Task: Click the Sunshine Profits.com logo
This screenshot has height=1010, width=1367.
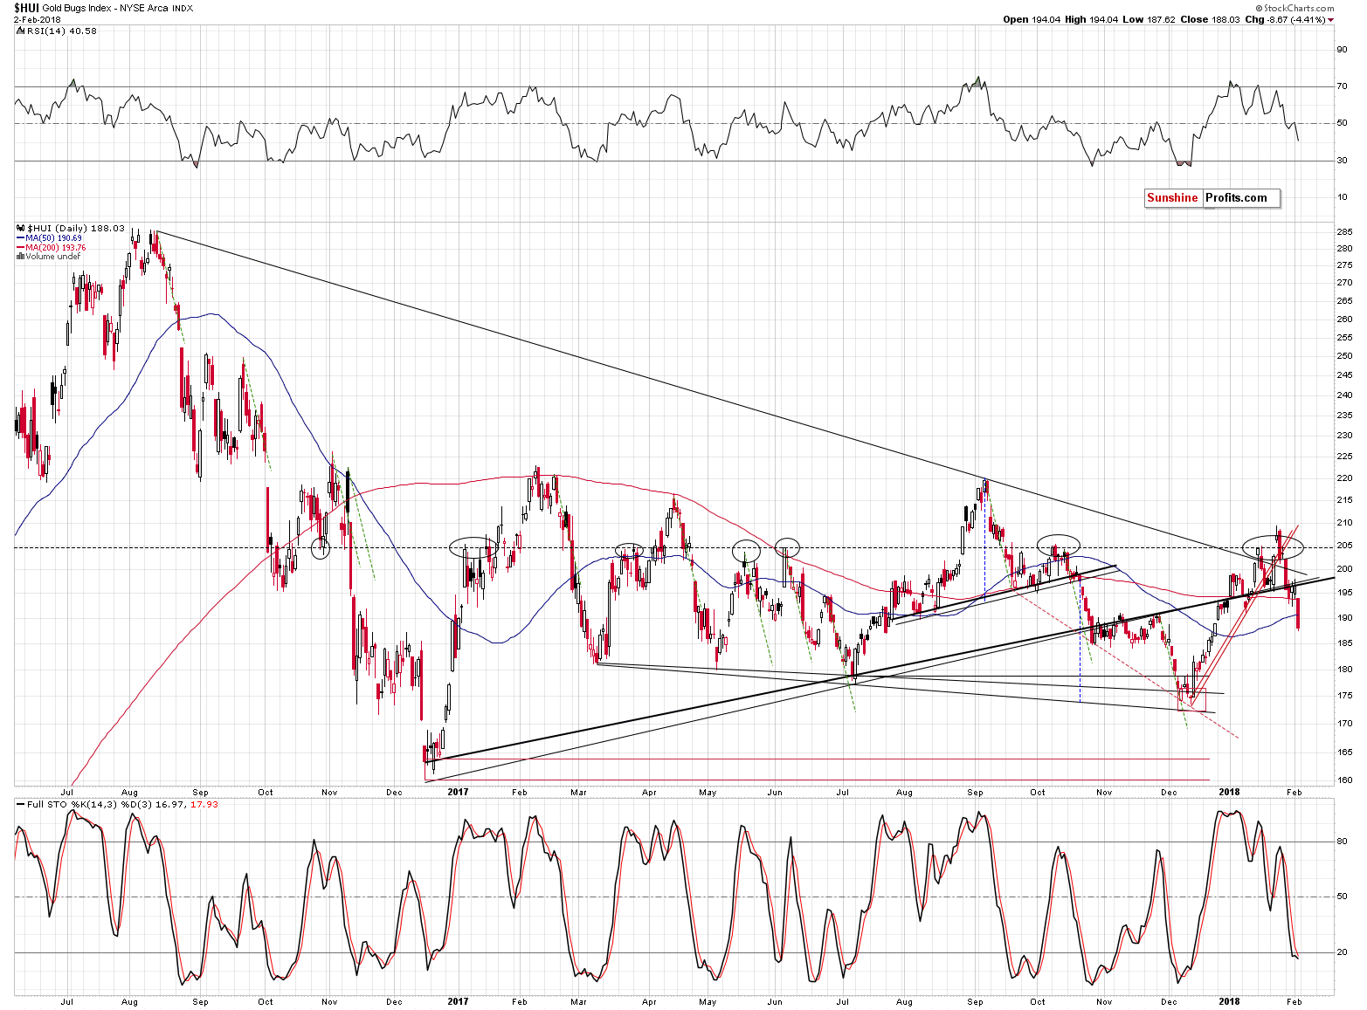Action: pyautogui.click(x=1212, y=198)
